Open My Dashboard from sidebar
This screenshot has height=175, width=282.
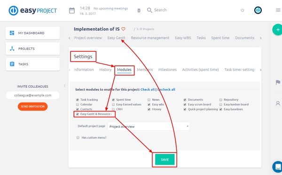tap(32, 33)
